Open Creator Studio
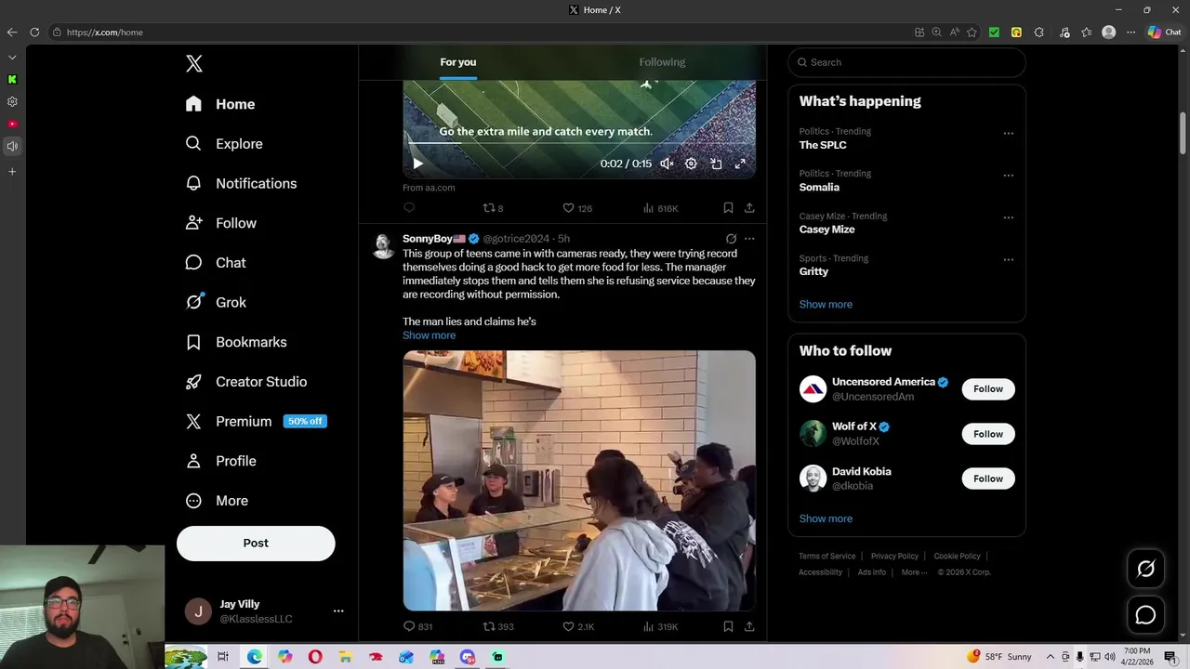The height and width of the screenshot is (669, 1190). click(246, 382)
